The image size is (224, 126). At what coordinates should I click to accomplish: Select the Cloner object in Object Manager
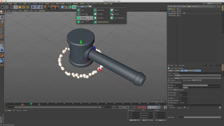click(x=173, y=9)
